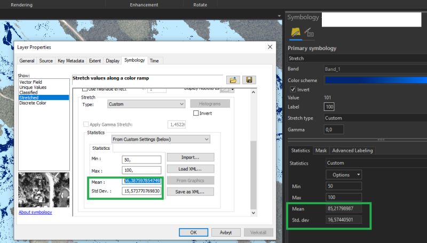Open the Time tab
The height and width of the screenshot is (243, 427).
tap(154, 61)
